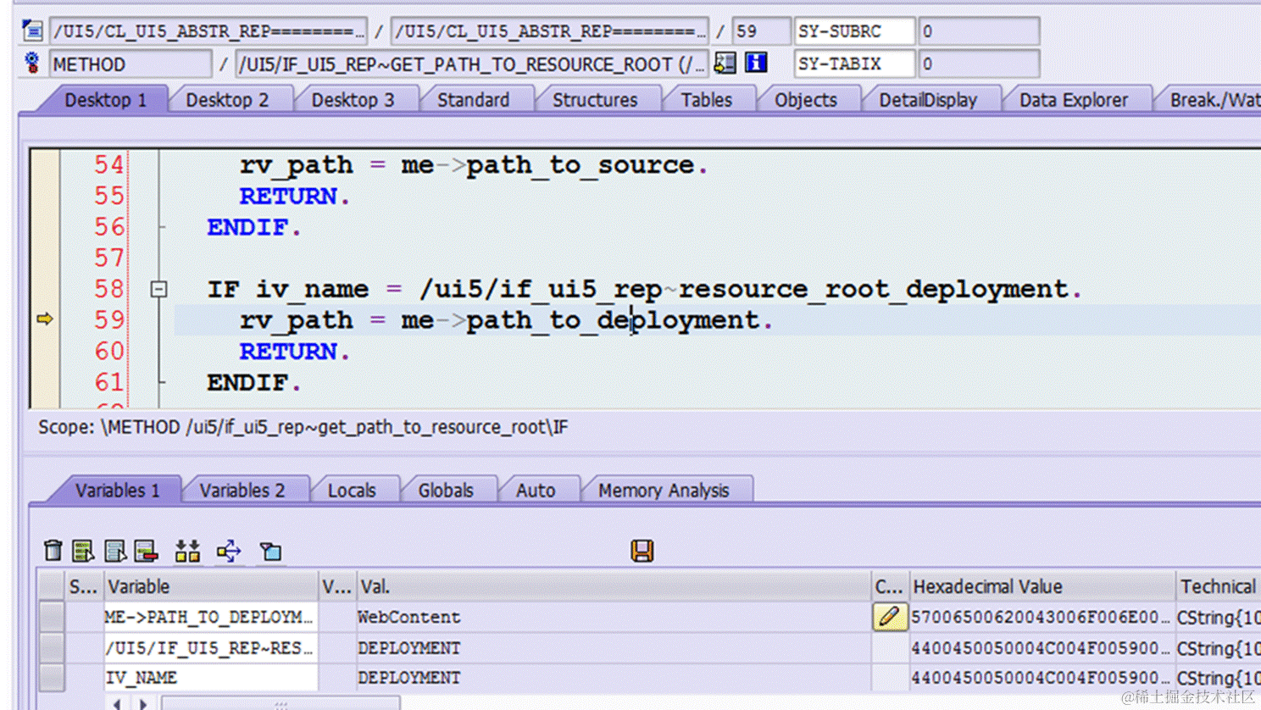Click the gray list icon with arrow
This screenshot has width=1261, height=710.
point(114,551)
